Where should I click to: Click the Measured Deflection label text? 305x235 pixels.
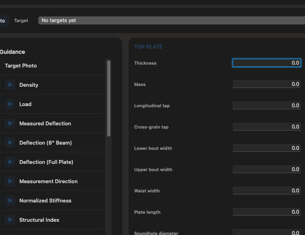(45, 123)
